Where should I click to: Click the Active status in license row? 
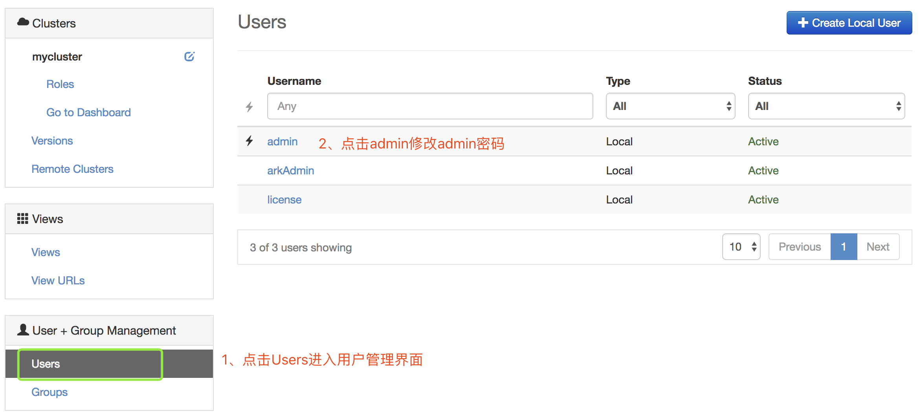point(763,200)
